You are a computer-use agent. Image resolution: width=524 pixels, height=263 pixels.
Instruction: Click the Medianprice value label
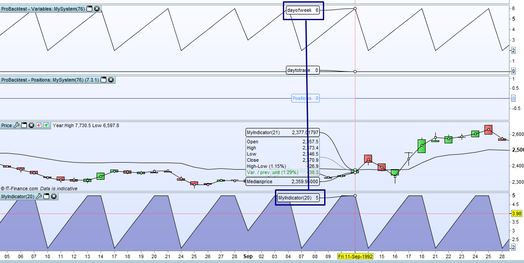[282, 181]
